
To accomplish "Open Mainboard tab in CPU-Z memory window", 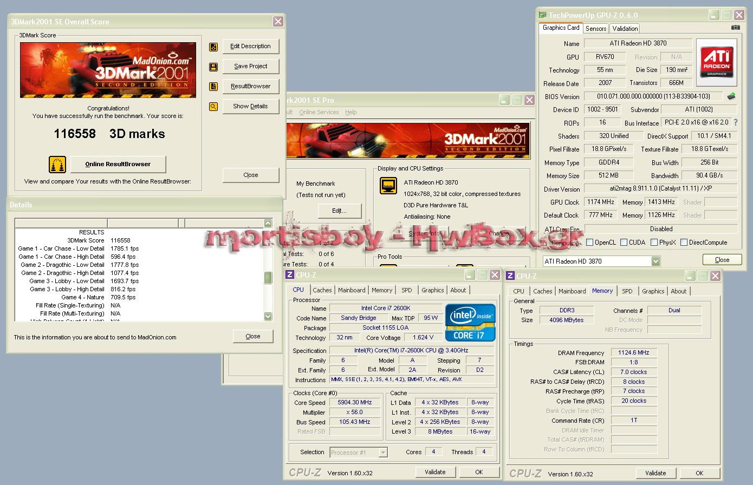I will (x=572, y=291).
